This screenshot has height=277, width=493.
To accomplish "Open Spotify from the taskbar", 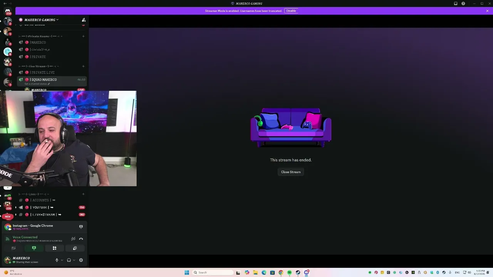I will click(x=289, y=272).
